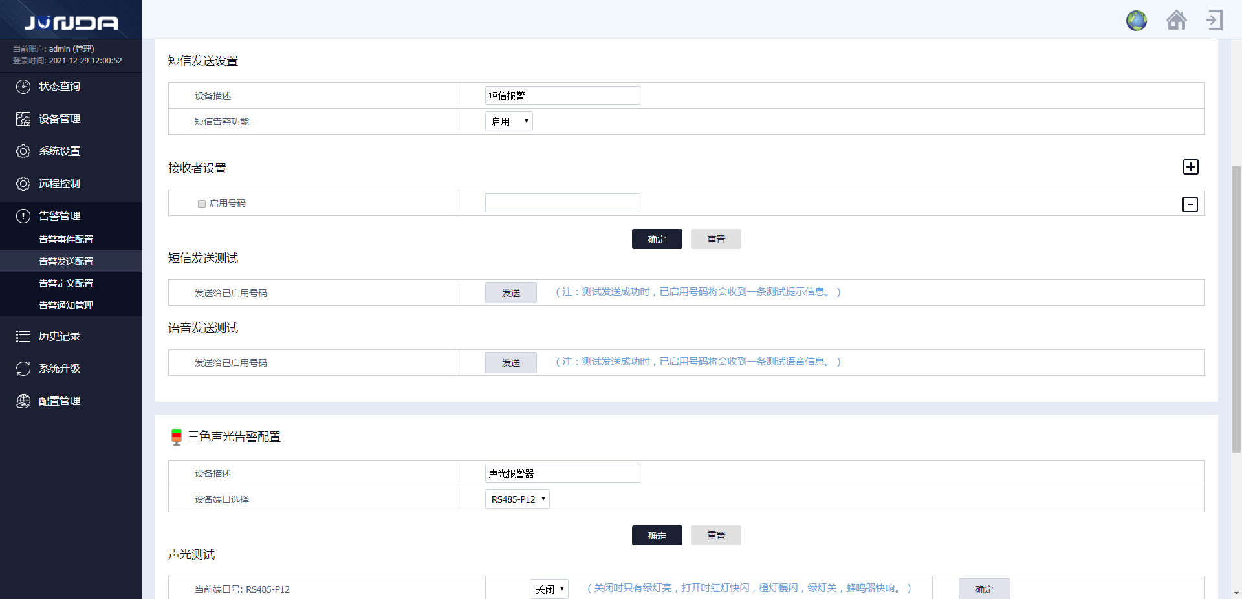Viewport: 1242px width, 599px height.
Task: Open the 关闭 dropdown in 声光测试
Action: [549, 589]
